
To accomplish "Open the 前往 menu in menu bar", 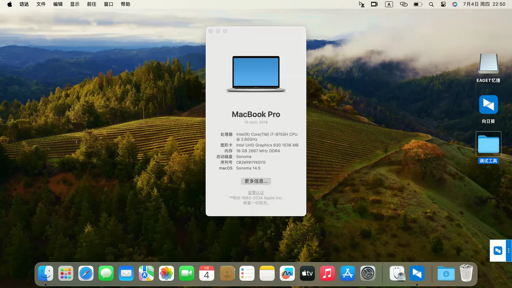I will click(91, 4).
